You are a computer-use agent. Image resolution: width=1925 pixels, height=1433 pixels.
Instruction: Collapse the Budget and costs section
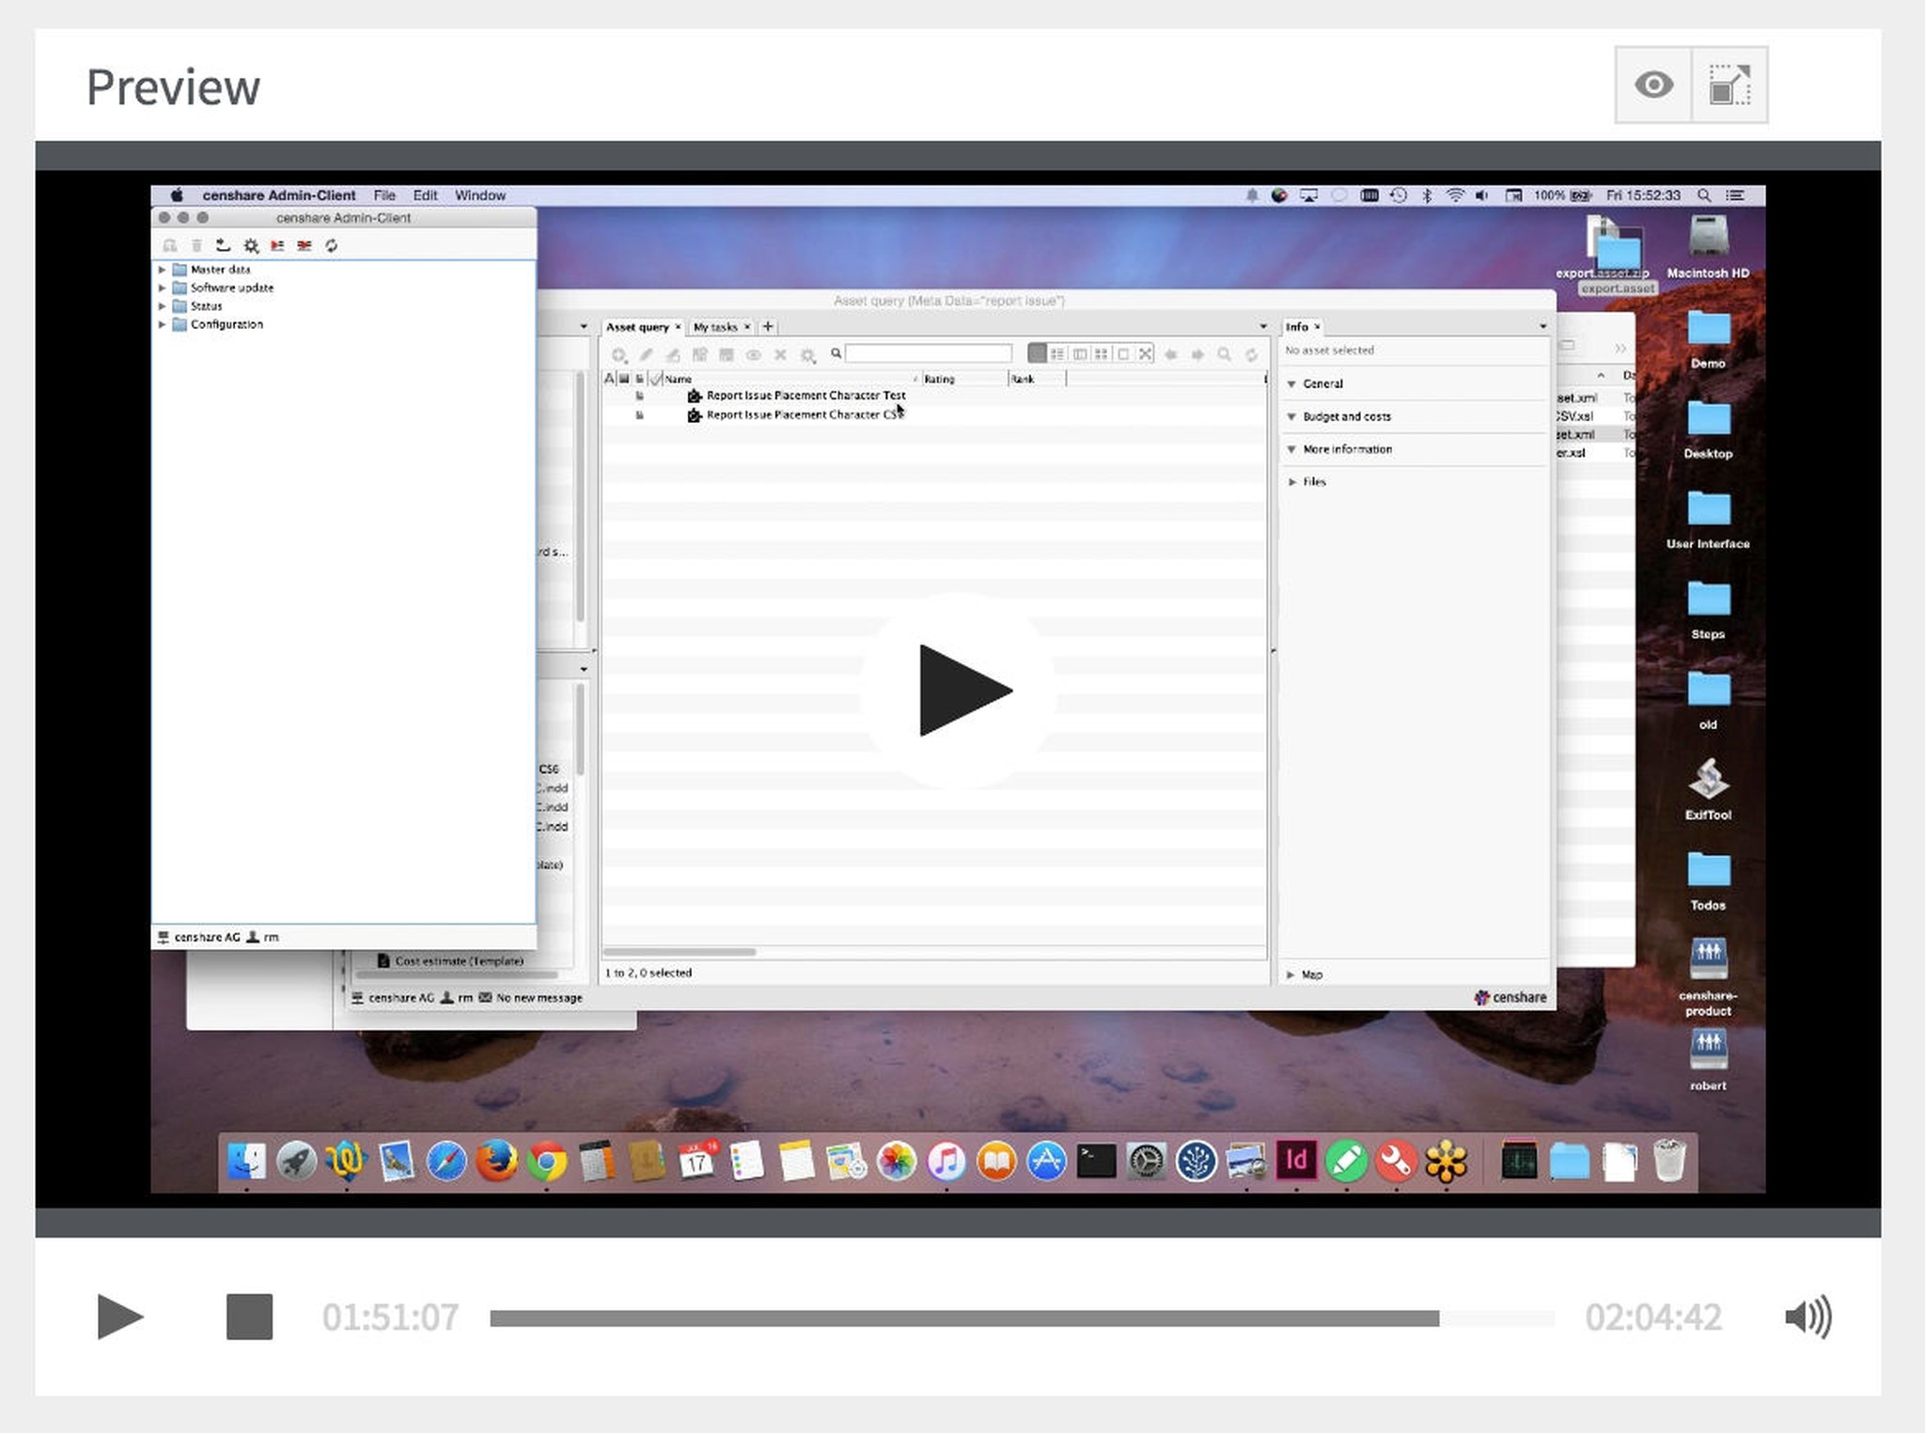[1293, 415]
